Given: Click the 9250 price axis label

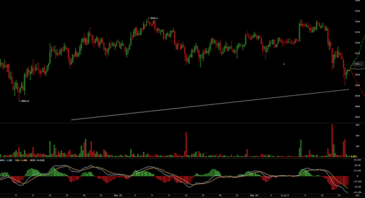Looking at the screenshot, I should pyautogui.click(x=357, y=32).
